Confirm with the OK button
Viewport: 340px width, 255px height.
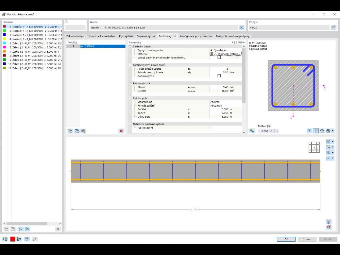286,239
